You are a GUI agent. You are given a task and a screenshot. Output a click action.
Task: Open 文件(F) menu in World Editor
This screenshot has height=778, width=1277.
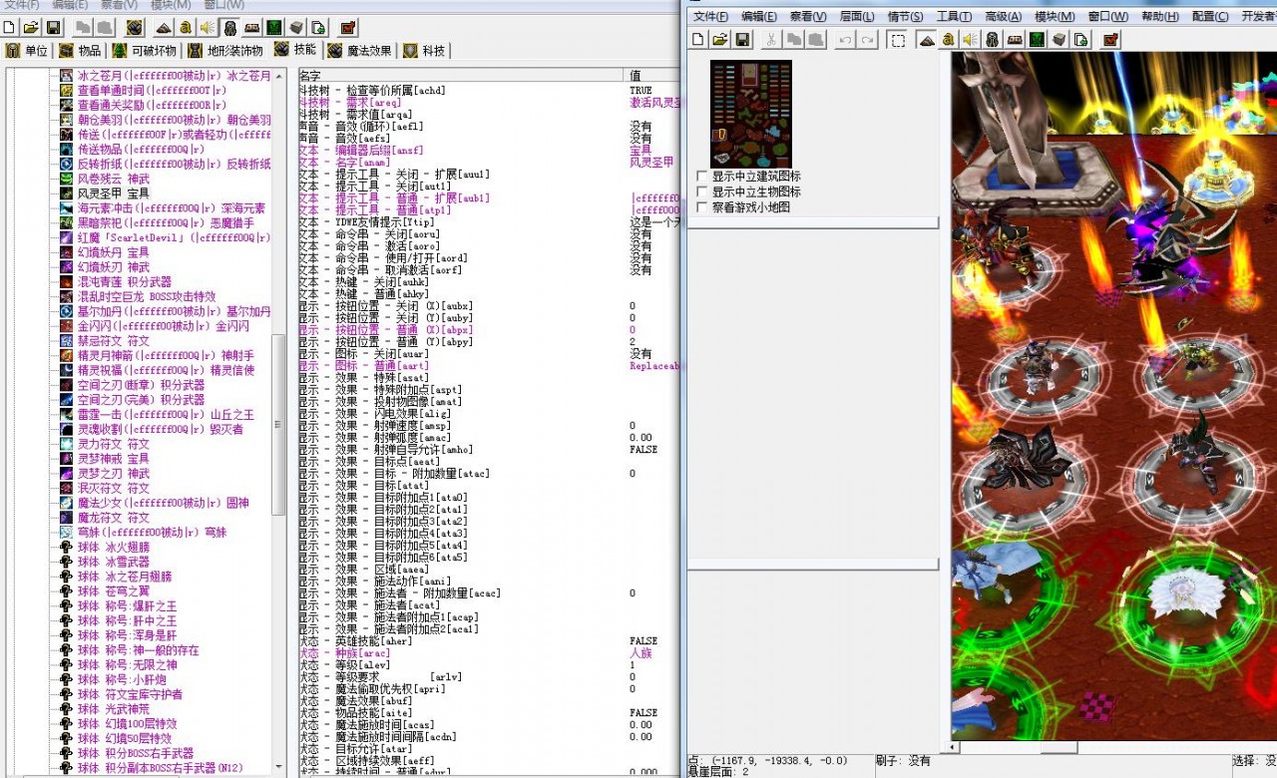[x=711, y=17]
